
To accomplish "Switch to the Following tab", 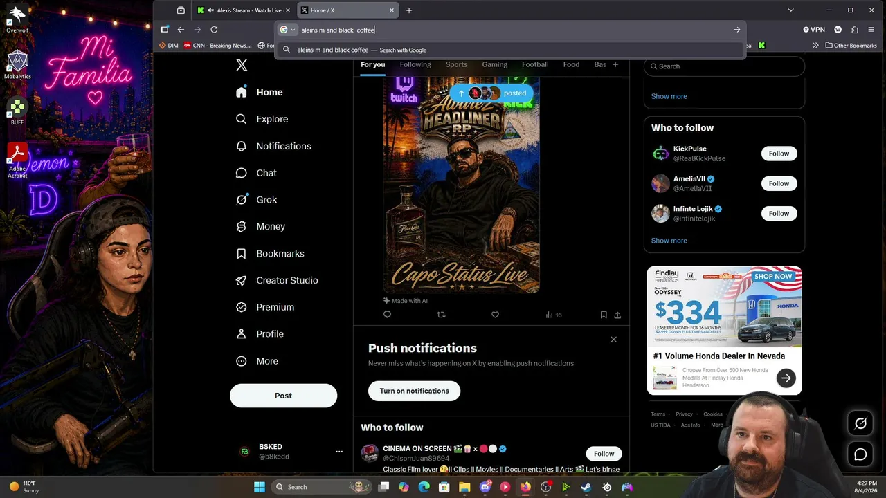I will (x=415, y=64).
